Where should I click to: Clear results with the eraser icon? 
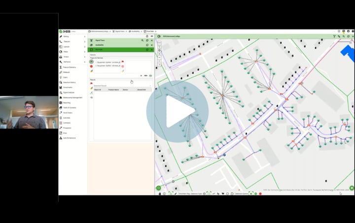click(x=92, y=88)
